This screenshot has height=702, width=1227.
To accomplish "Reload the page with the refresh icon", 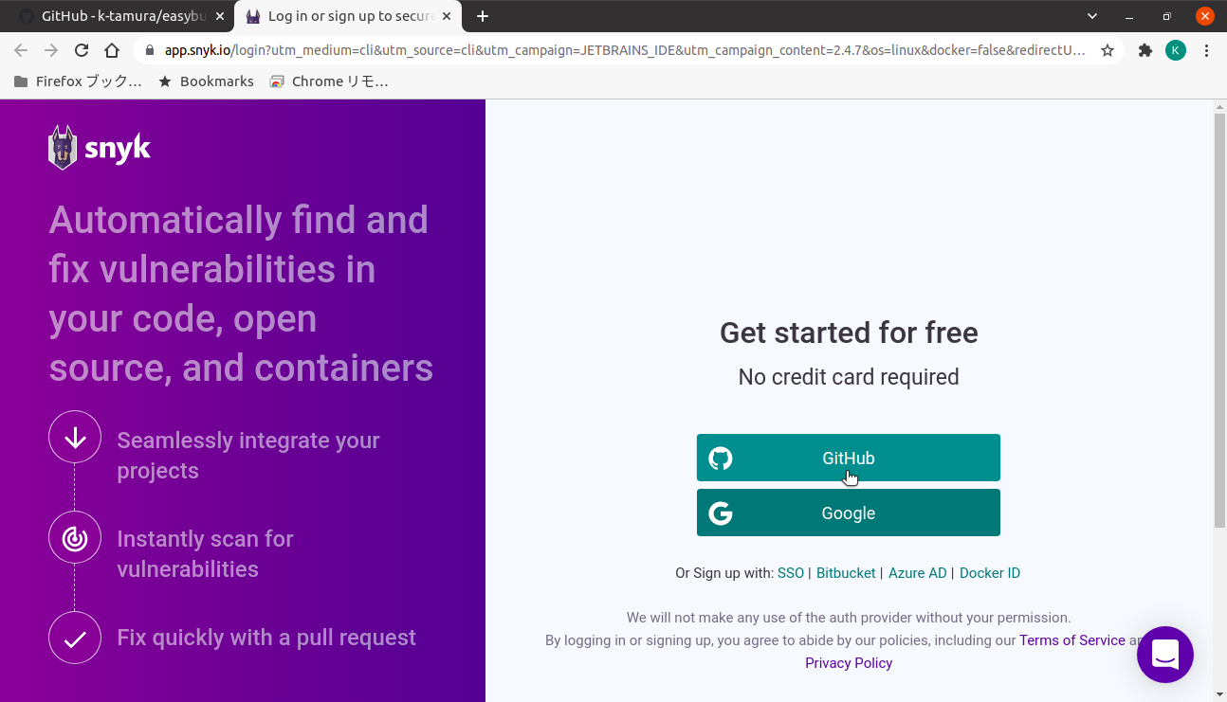I will click(81, 50).
